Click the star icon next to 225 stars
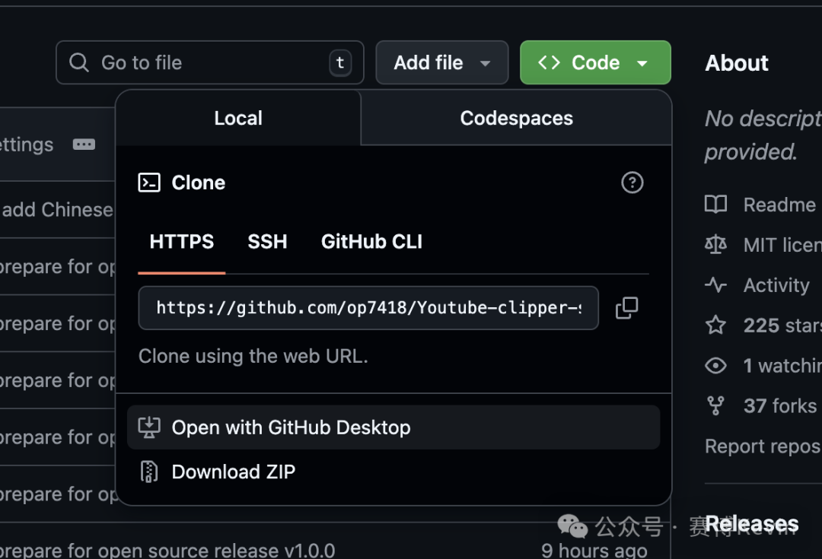The image size is (822, 559). (x=715, y=326)
